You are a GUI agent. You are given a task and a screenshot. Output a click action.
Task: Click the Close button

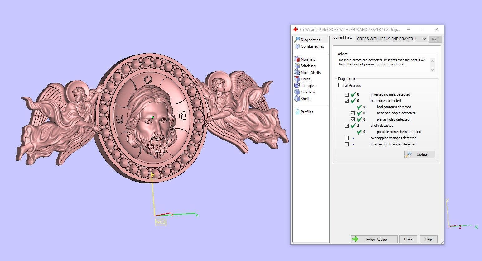point(408,239)
